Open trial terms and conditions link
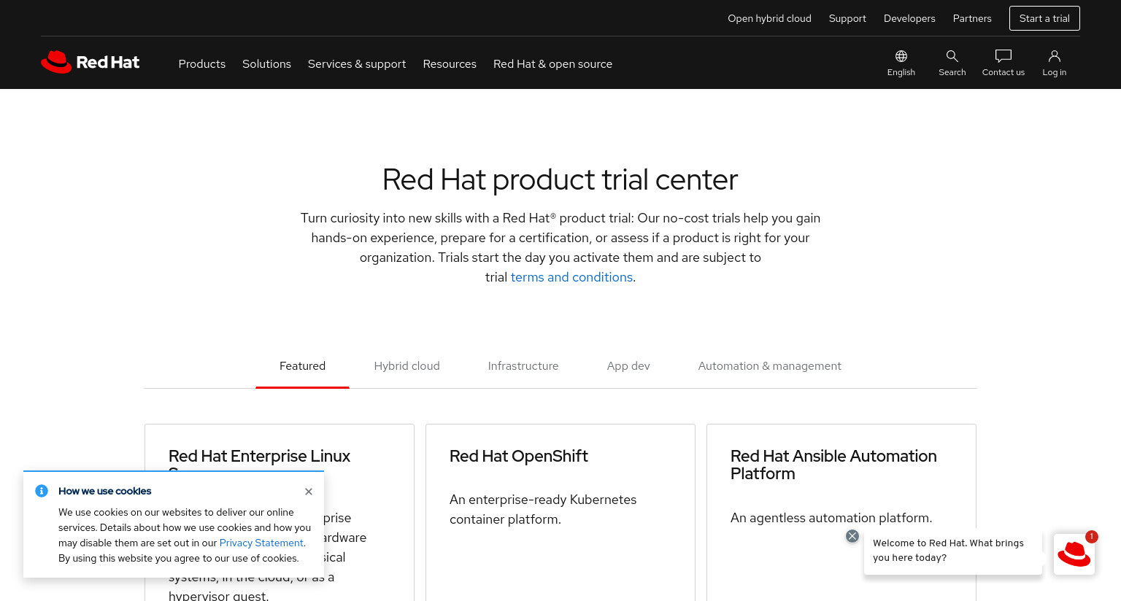This screenshot has width=1121, height=601. 571,277
